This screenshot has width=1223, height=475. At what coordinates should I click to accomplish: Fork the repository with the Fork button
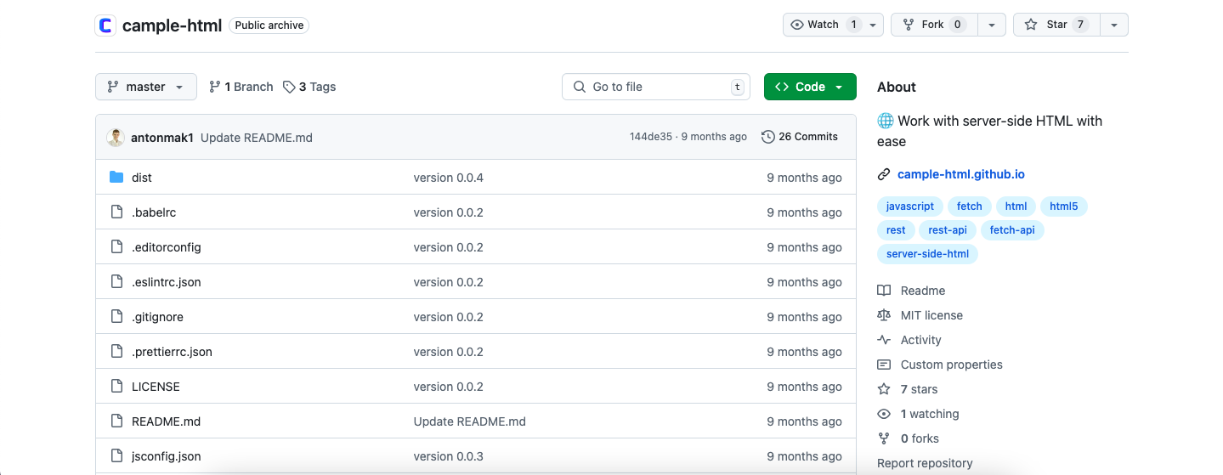[x=934, y=25]
